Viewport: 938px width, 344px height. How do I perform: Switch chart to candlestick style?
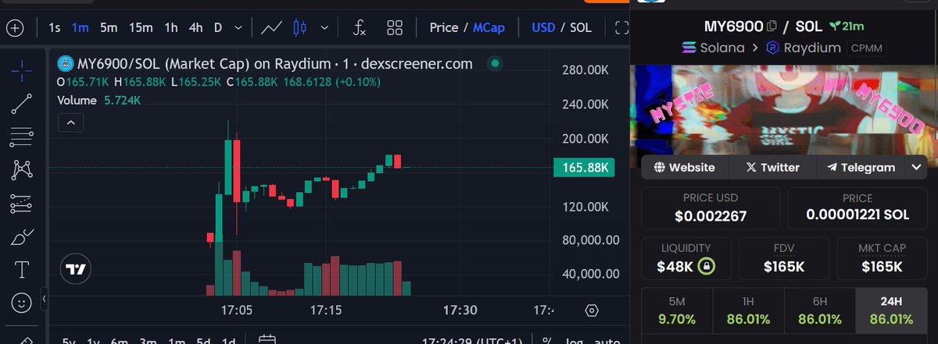coord(299,28)
